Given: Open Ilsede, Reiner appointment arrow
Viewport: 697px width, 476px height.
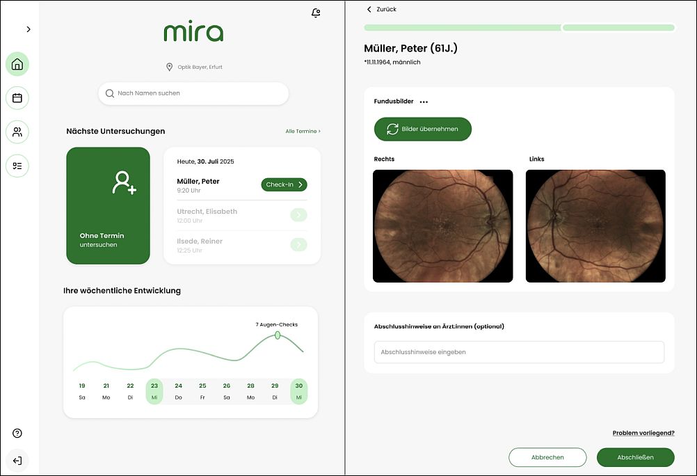Looking at the screenshot, I should [298, 244].
